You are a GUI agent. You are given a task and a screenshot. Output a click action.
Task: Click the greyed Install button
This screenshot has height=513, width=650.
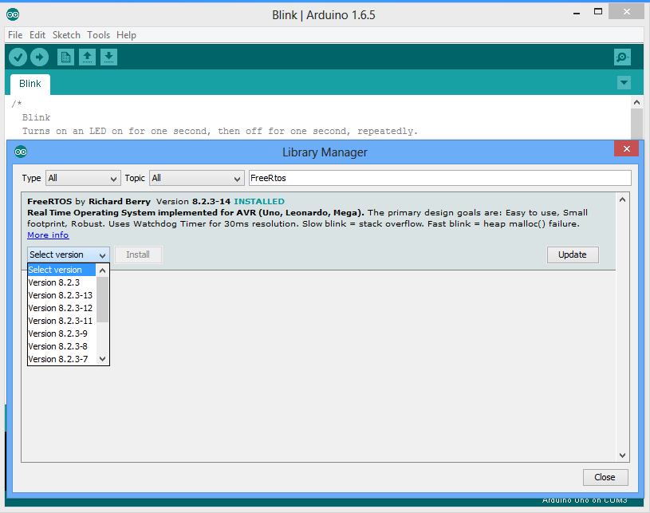pyautogui.click(x=138, y=255)
